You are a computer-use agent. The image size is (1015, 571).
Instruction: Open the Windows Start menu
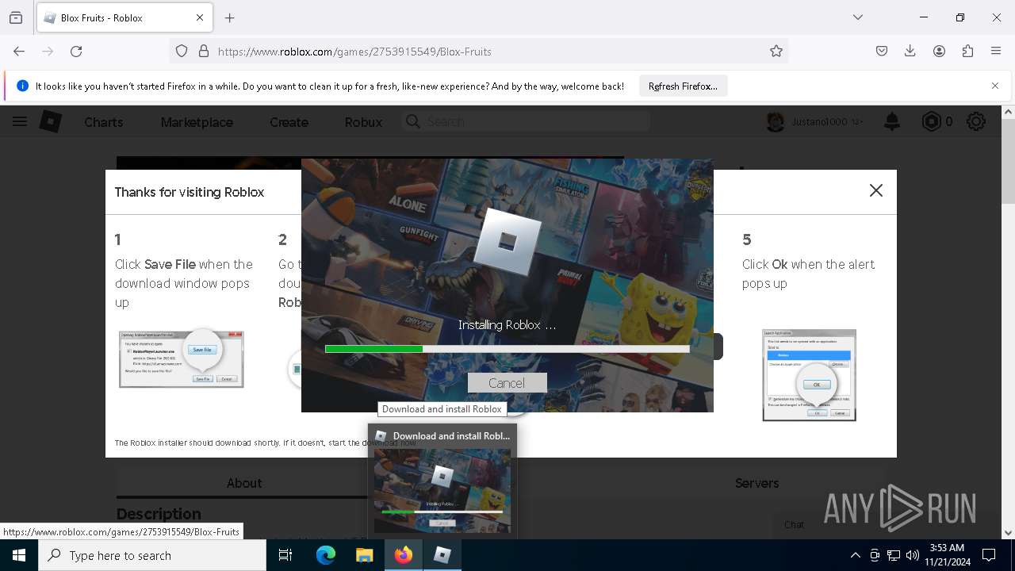pos(19,555)
